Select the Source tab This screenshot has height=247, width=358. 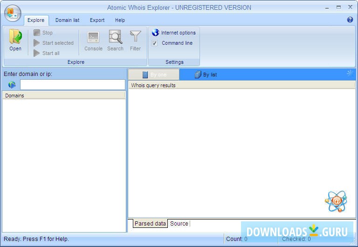point(179,224)
